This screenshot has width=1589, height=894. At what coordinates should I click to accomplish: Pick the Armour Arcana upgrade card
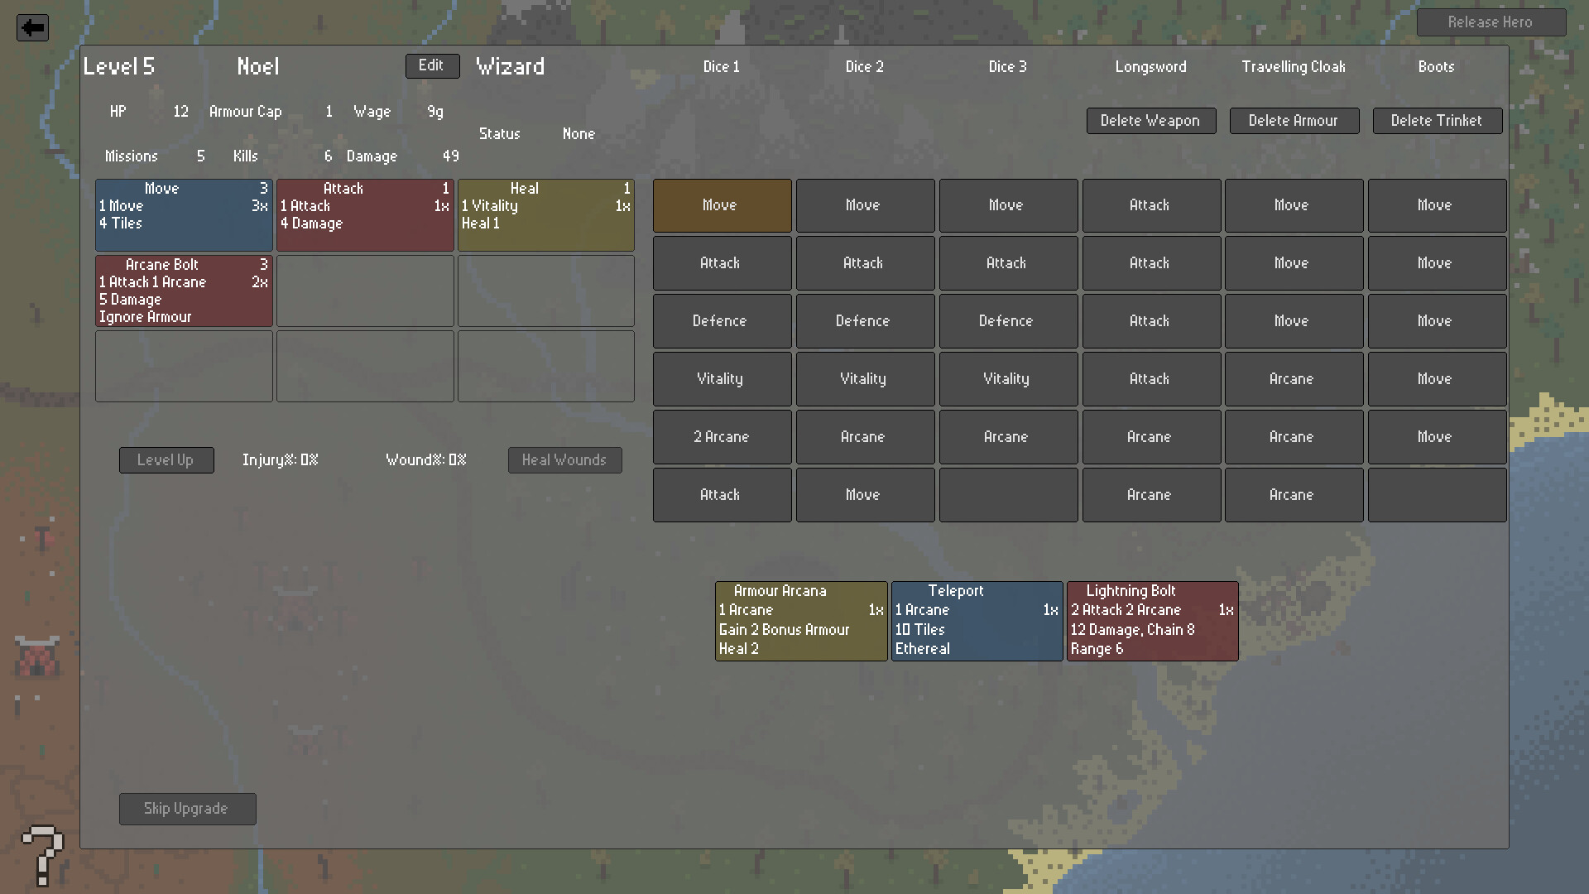(800, 620)
